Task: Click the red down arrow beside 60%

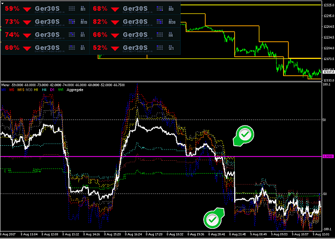Action: [27, 48]
